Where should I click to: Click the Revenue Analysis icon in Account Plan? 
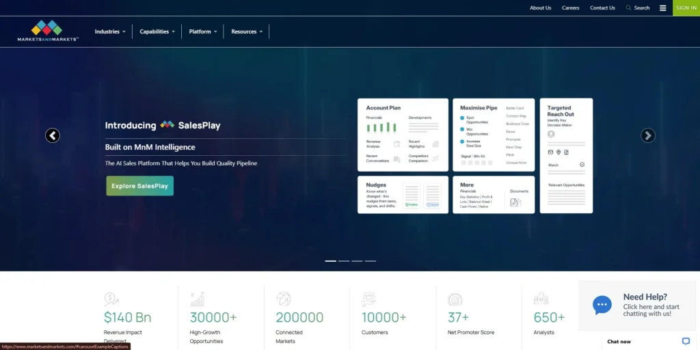pos(397,144)
